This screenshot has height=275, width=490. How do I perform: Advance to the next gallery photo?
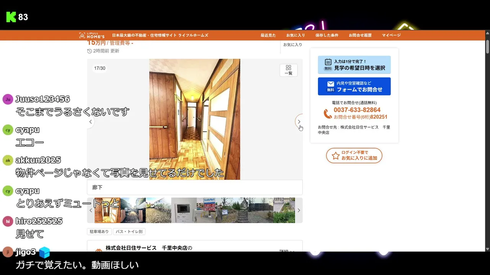(x=299, y=122)
